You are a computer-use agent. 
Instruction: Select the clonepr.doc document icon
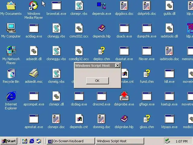[x=56, y=119]
